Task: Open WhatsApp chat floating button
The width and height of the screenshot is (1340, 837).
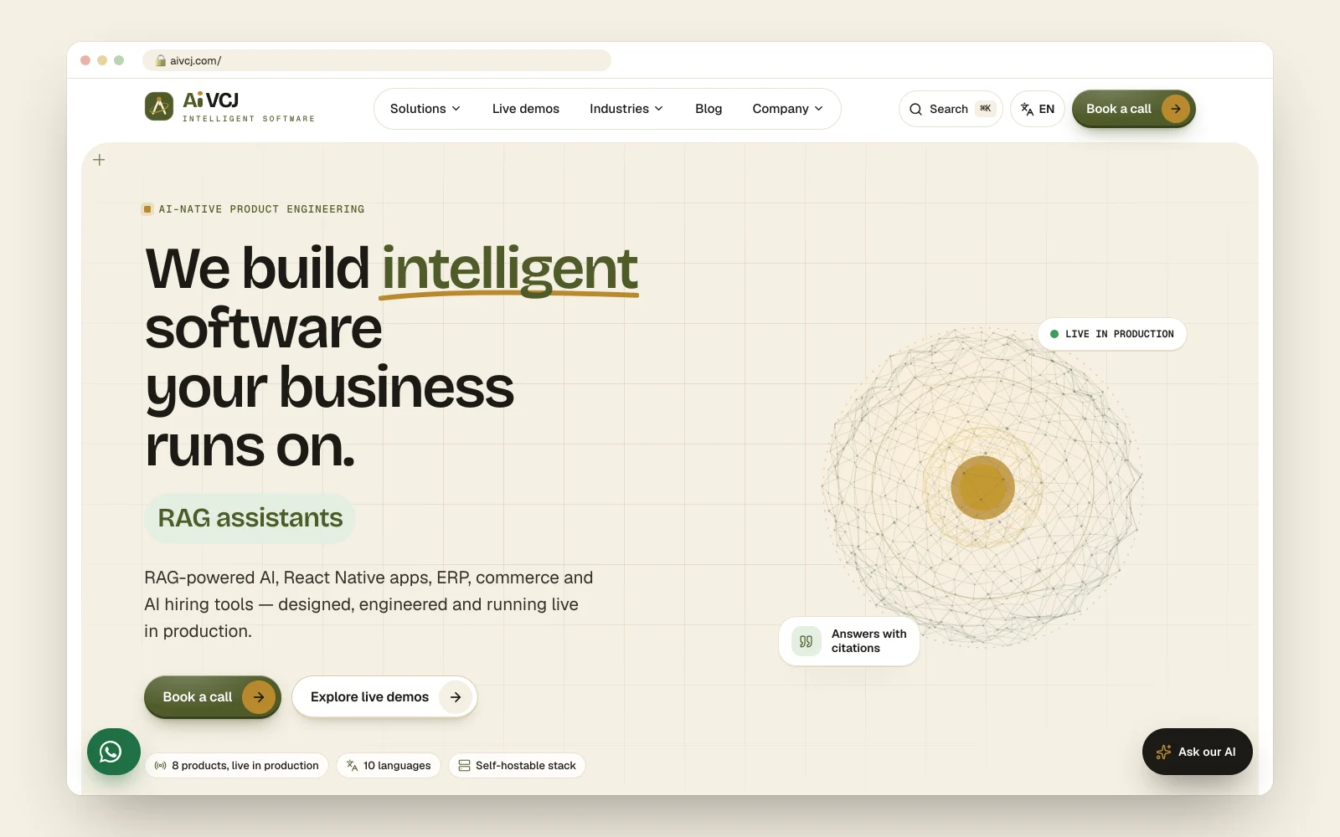Action: [x=114, y=752]
